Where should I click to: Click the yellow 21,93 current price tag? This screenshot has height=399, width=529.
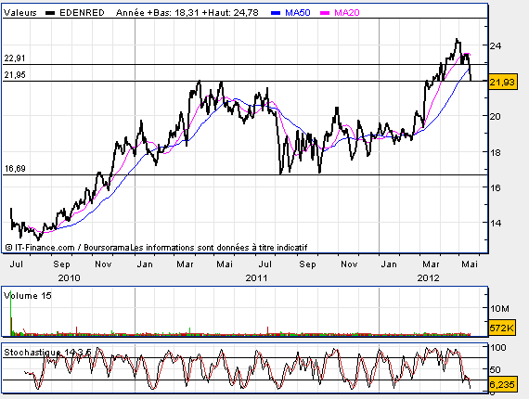[x=502, y=82]
